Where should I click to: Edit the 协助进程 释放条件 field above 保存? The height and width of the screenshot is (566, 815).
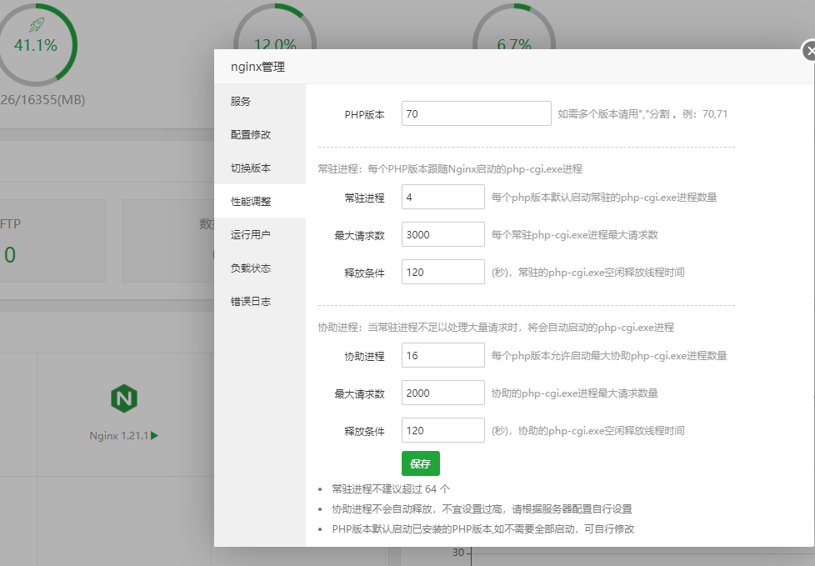tap(442, 430)
